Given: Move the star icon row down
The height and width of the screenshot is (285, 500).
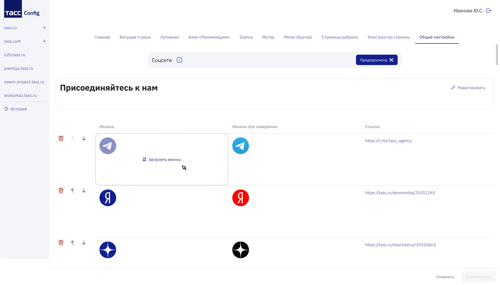Looking at the screenshot, I should pos(84,243).
